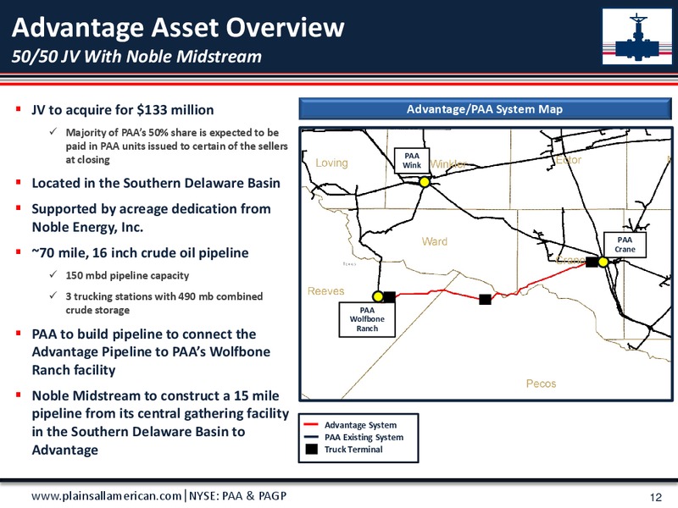678x508 pixels.
Task: Click the PAA Existing System legend text
Action: (364, 437)
